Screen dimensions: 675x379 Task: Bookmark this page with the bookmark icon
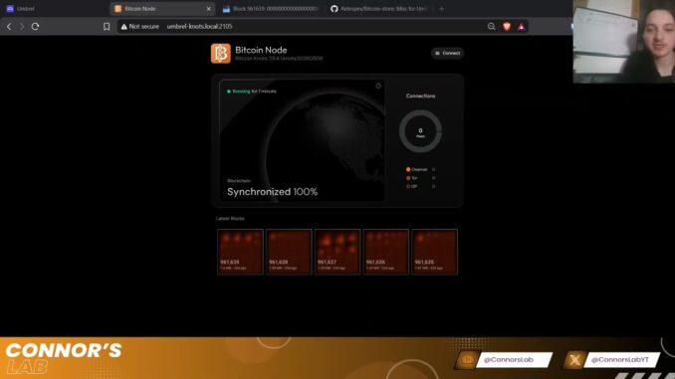point(107,27)
